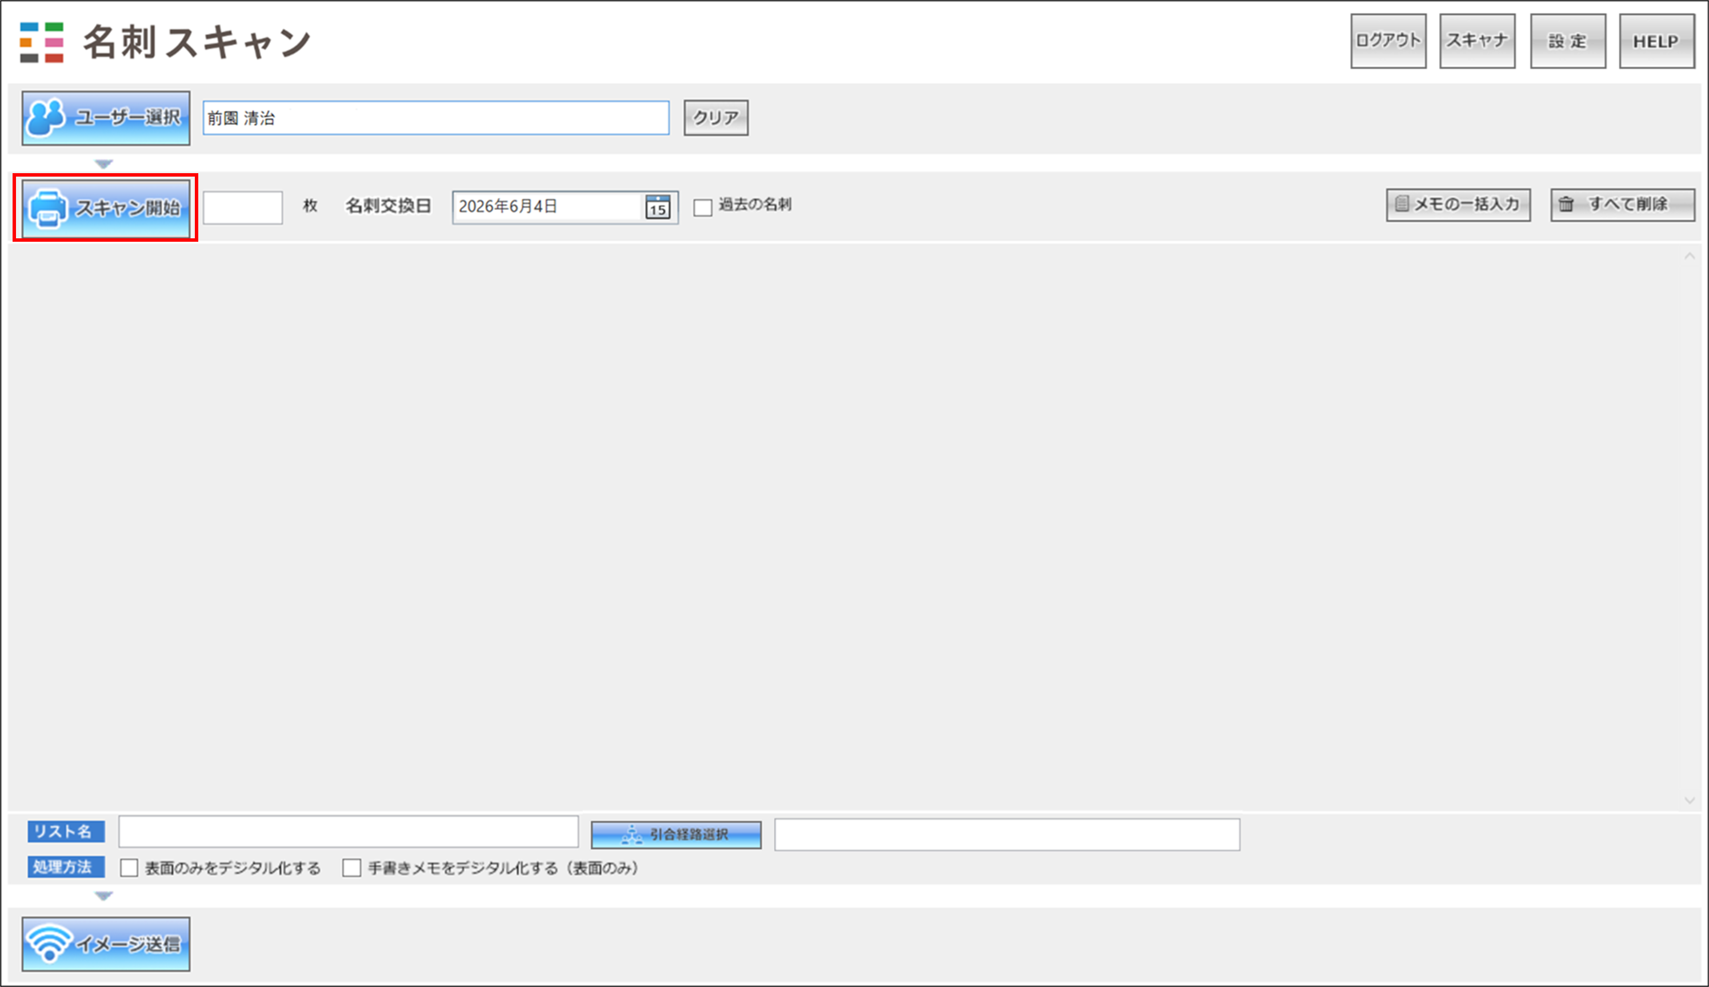
Task: Click the trash icon on すべて削除
Action: (x=1566, y=204)
